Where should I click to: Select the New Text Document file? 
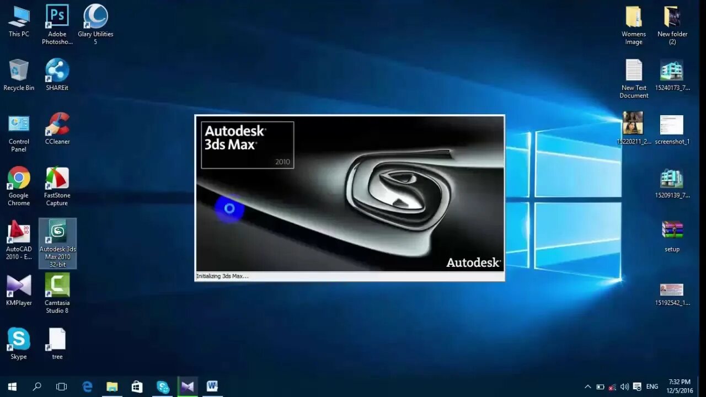pyautogui.click(x=634, y=79)
